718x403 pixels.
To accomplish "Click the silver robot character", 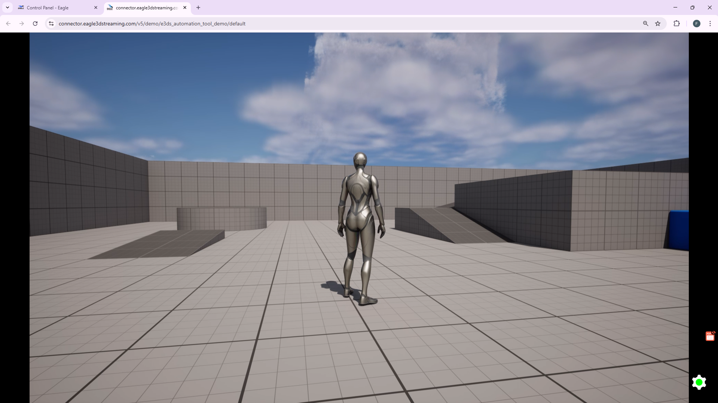I will [361, 224].
